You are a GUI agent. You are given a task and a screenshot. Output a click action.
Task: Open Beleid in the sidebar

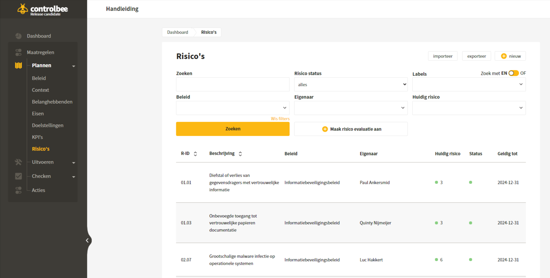[x=39, y=78]
